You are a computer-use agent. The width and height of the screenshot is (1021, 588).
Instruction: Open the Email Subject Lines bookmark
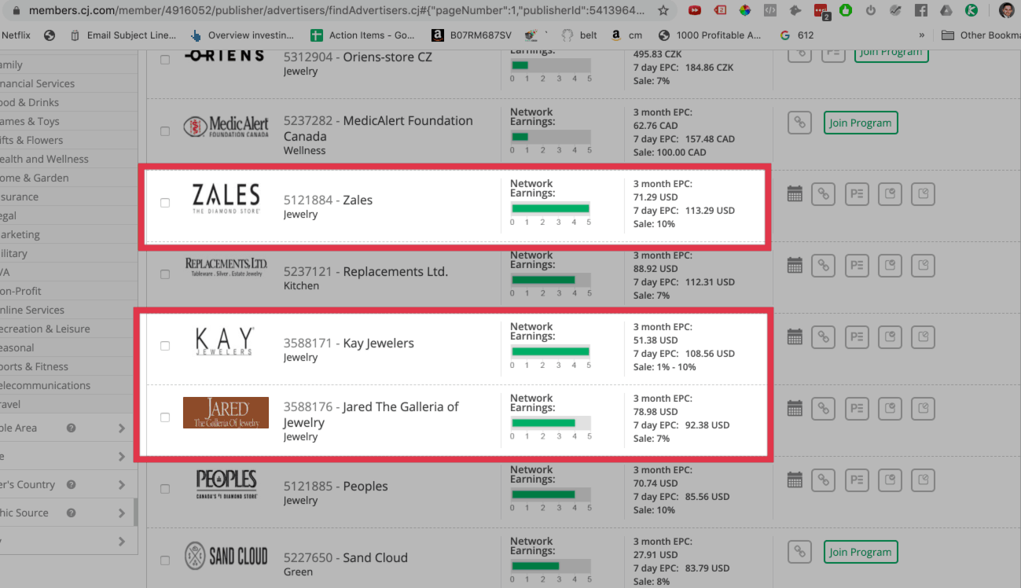pos(124,35)
